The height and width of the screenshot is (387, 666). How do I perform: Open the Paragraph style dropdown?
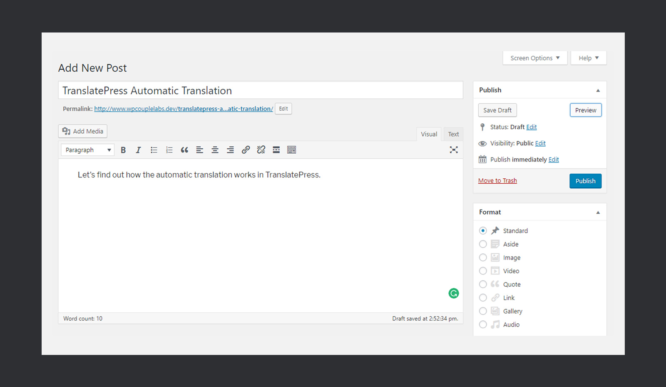click(88, 150)
